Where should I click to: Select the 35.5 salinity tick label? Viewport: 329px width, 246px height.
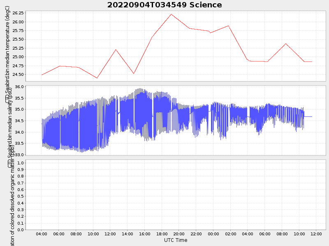(19, 98)
